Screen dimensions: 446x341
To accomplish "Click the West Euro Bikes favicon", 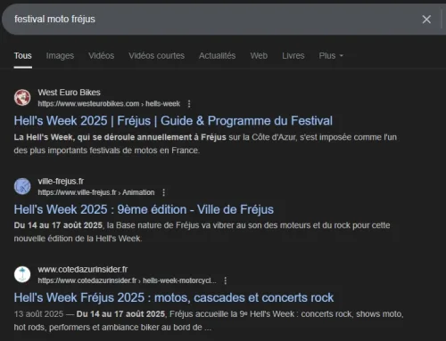I will point(22,98).
